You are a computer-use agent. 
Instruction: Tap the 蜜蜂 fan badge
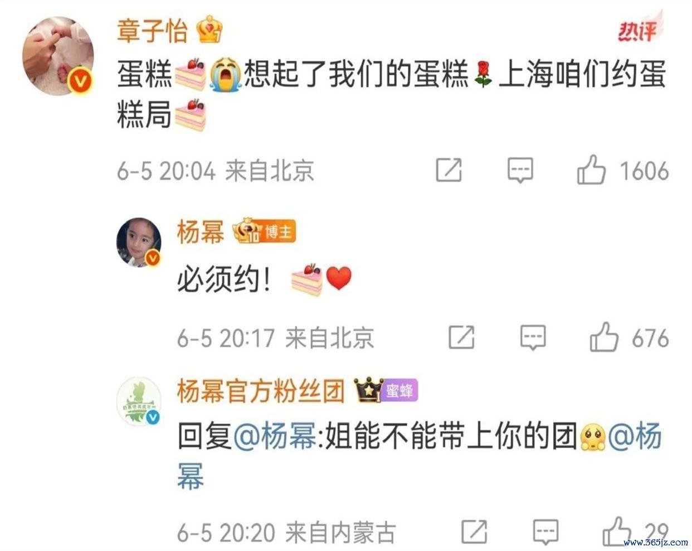coord(400,391)
